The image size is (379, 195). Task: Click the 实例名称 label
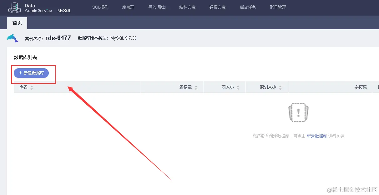coord(34,39)
